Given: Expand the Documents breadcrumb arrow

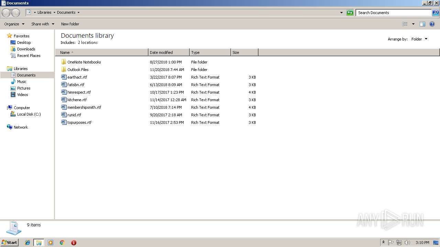Looking at the screenshot, I should [x=78, y=13].
